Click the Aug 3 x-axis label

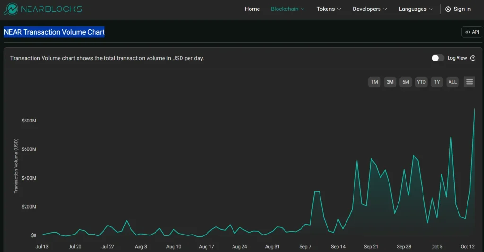tap(141, 246)
